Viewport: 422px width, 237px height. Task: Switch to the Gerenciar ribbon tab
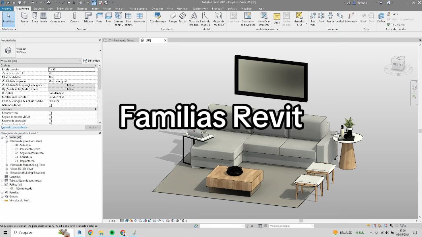coord(183,9)
